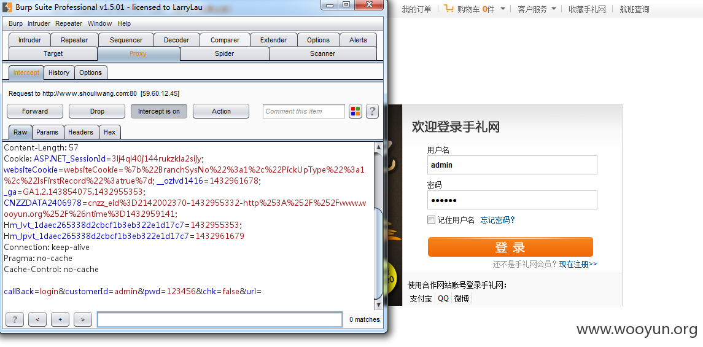The image size is (703, 347).
Task: Click the POST body line callBack=login
Action: click(x=133, y=291)
